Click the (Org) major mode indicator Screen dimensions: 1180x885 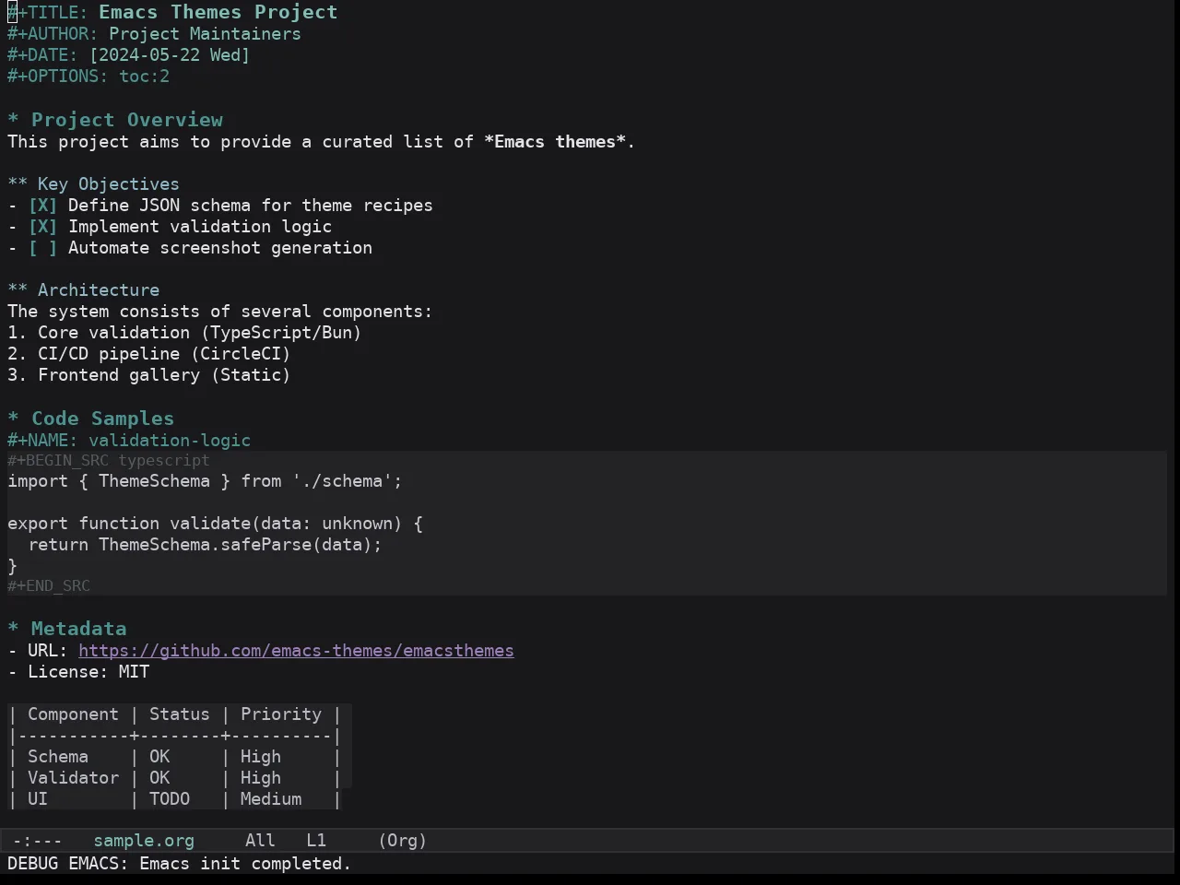[403, 841]
